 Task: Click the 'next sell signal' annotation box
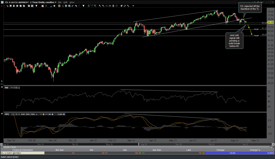coord(234,41)
